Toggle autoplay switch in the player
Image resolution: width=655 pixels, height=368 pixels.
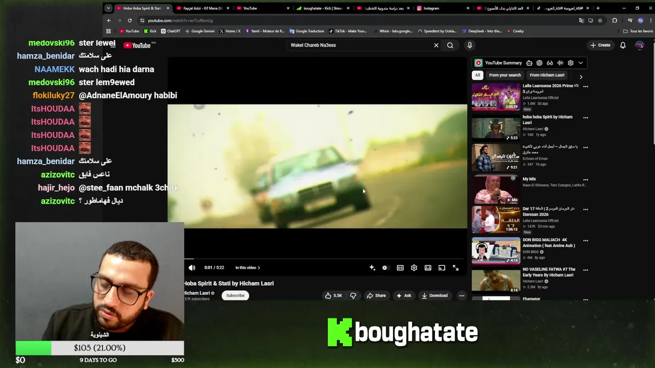[x=385, y=268]
